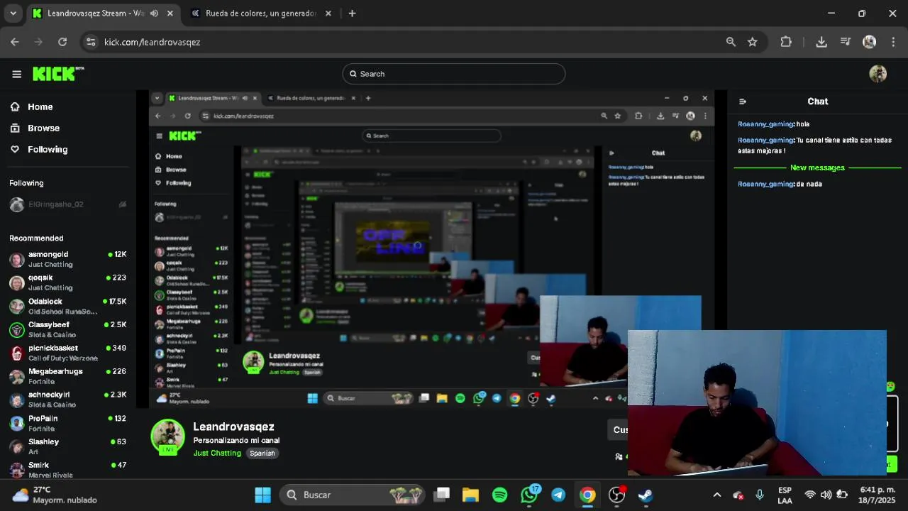Open Slashley recommended channel
This screenshot has height=511, width=908.
click(x=67, y=446)
